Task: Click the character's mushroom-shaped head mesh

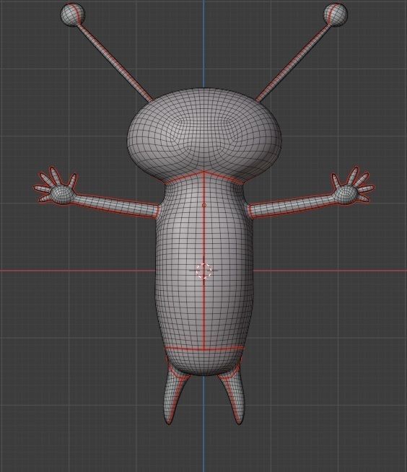Action: (x=204, y=134)
